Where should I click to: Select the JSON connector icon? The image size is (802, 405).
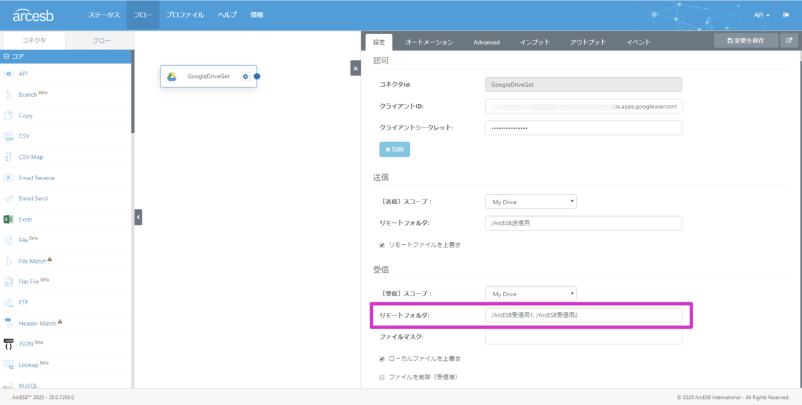pyautogui.click(x=9, y=344)
